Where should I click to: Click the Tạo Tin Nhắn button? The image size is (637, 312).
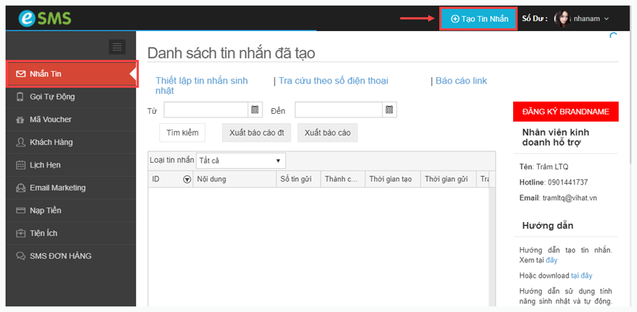coord(479,18)
